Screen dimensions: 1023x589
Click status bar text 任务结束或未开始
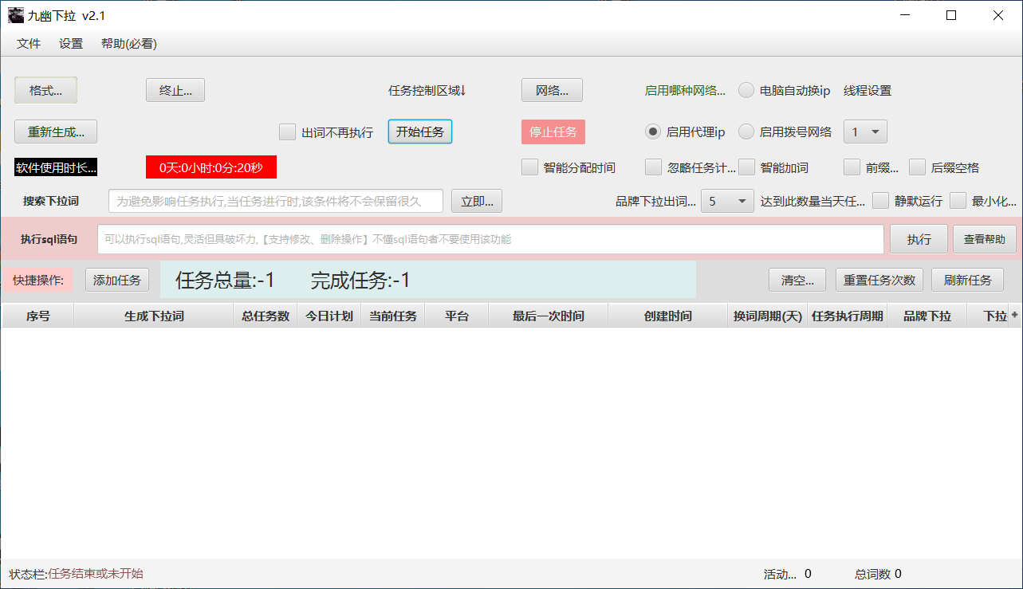tap(95, 573)
